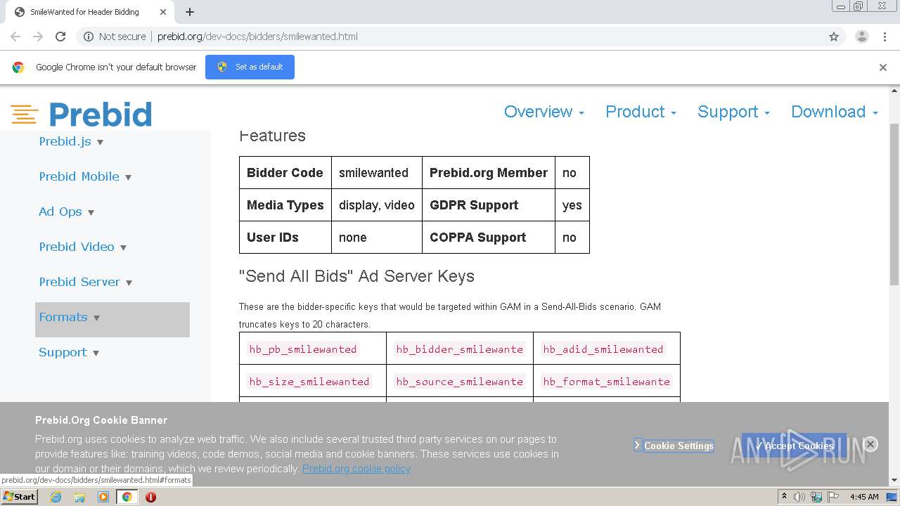Click the network icon in the system tray
Screen dimensions: 900x506
click(816, 497)
